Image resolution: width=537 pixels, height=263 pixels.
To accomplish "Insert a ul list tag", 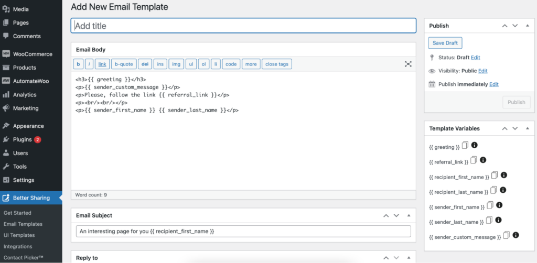I will tap(191, 64).
